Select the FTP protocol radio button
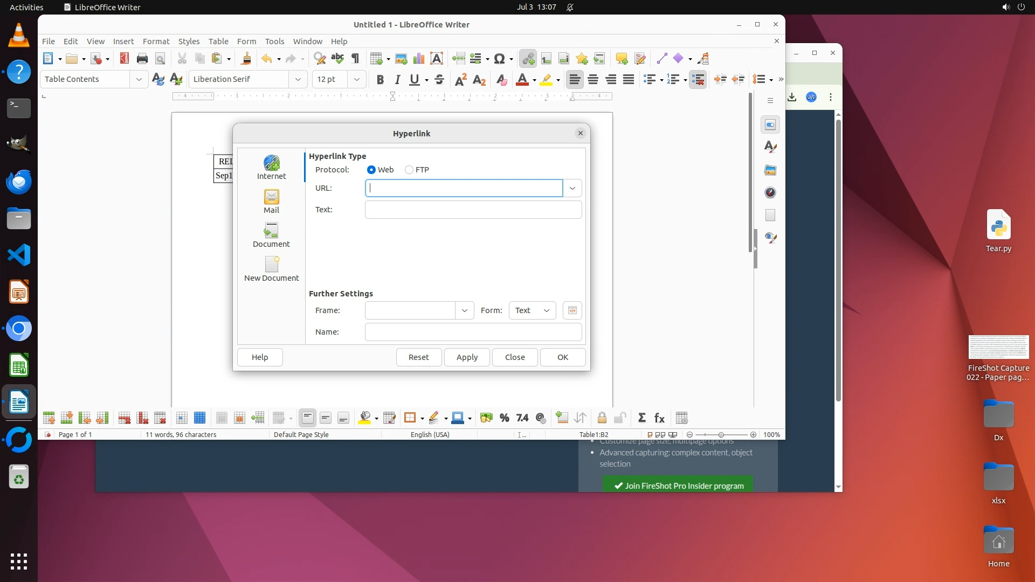 tap(409, 170)
